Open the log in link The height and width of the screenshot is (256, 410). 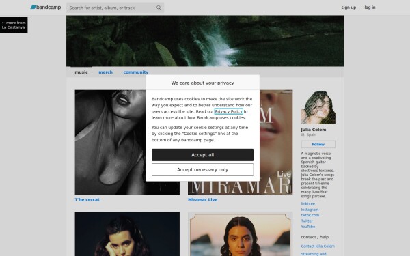point(370,8)
